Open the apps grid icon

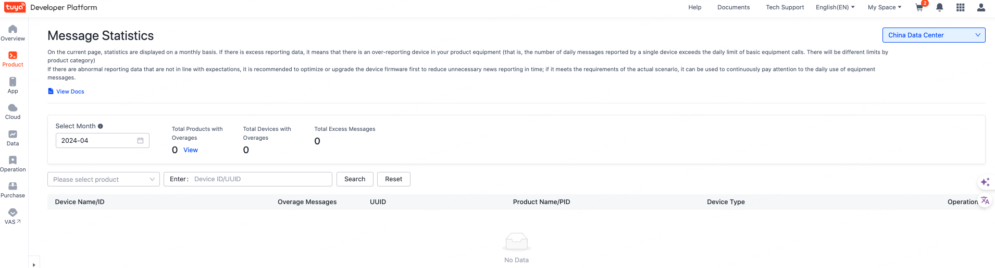960,7
